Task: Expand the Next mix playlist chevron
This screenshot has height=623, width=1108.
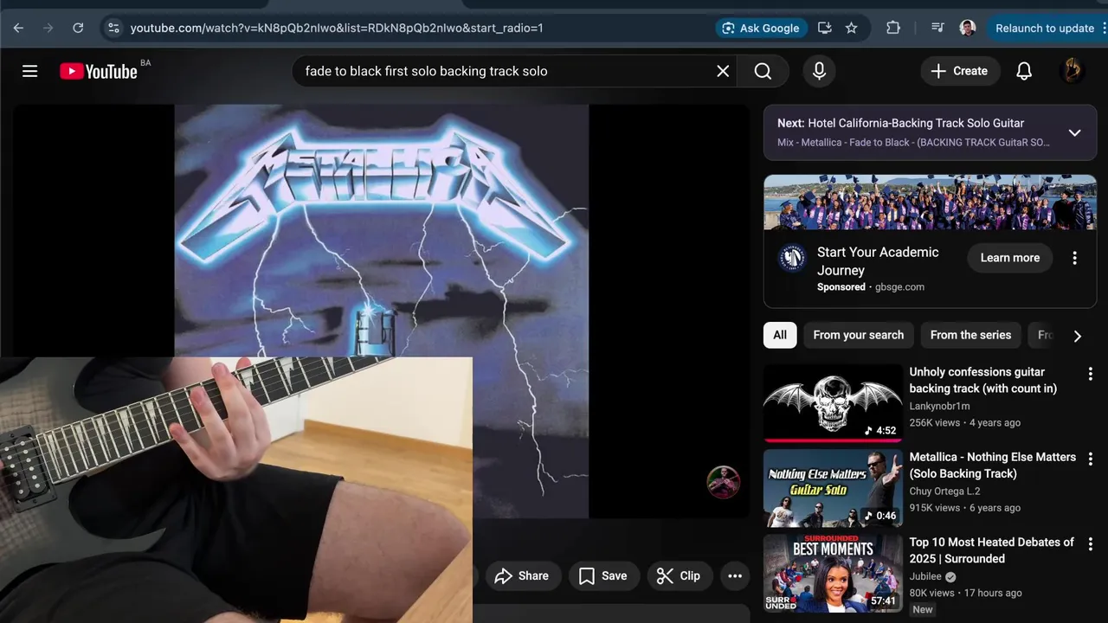Action: tap(1074, 132)
